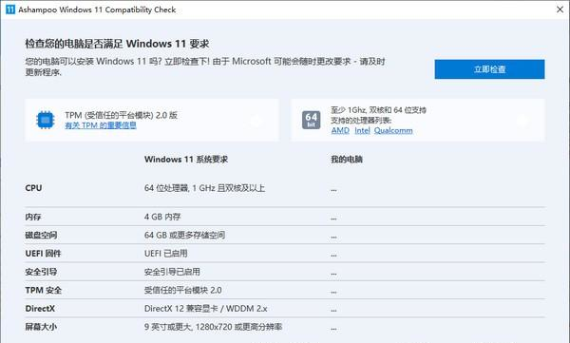The height and width of the screenshot is (343, 570).
Task: Click the 立即检查 button
Action: [x=489, y=69]
